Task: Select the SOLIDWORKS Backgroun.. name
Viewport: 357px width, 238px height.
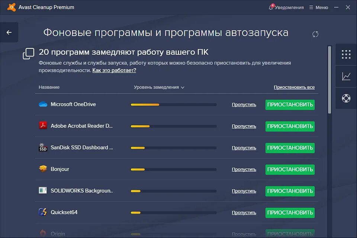Action: coord(82,191)
